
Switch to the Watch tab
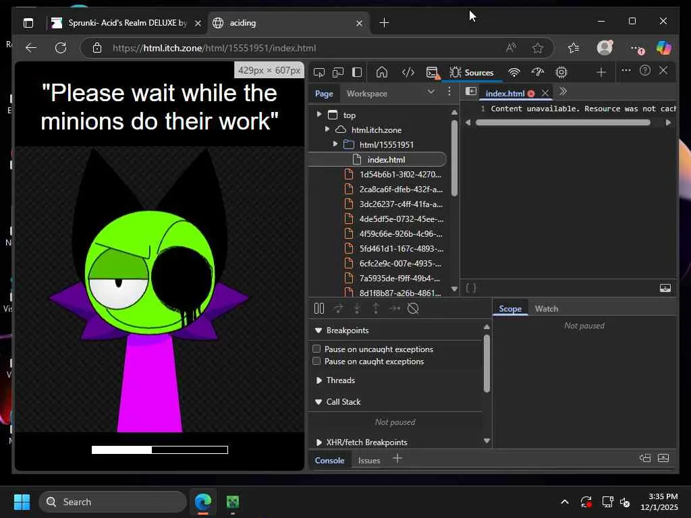click(547, 309)
